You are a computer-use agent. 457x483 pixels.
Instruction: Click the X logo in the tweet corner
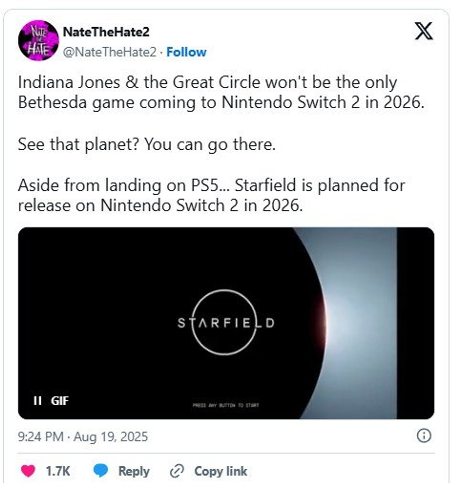[423, 31]
